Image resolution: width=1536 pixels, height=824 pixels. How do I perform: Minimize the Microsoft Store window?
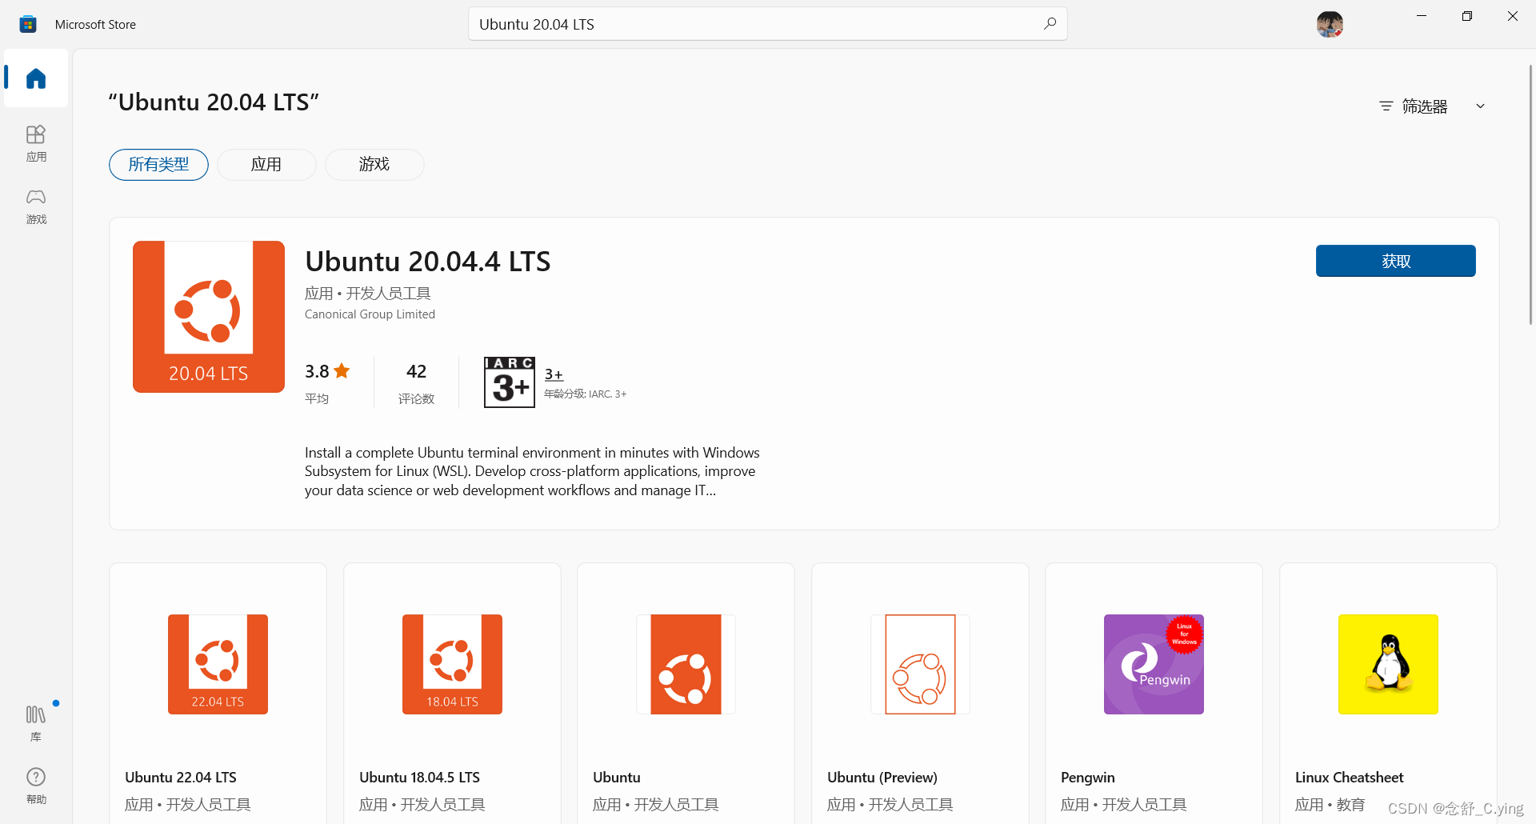point(1422,16)
